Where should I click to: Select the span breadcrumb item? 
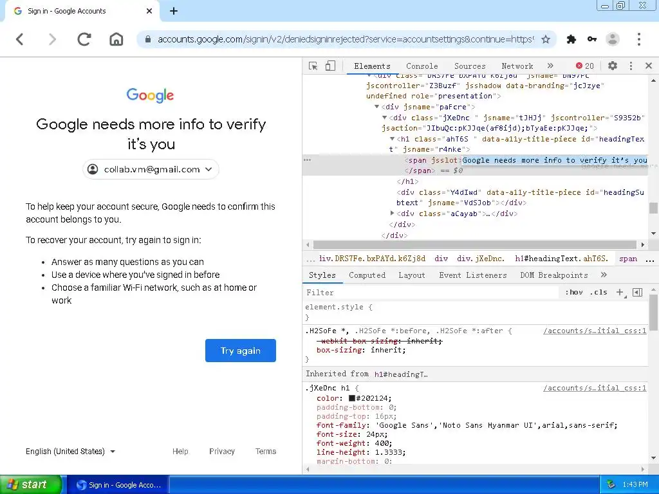point(628,259)
